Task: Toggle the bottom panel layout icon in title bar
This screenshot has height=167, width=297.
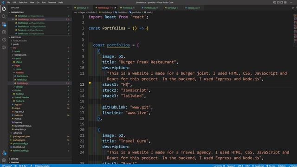Action: coord(278,2)
